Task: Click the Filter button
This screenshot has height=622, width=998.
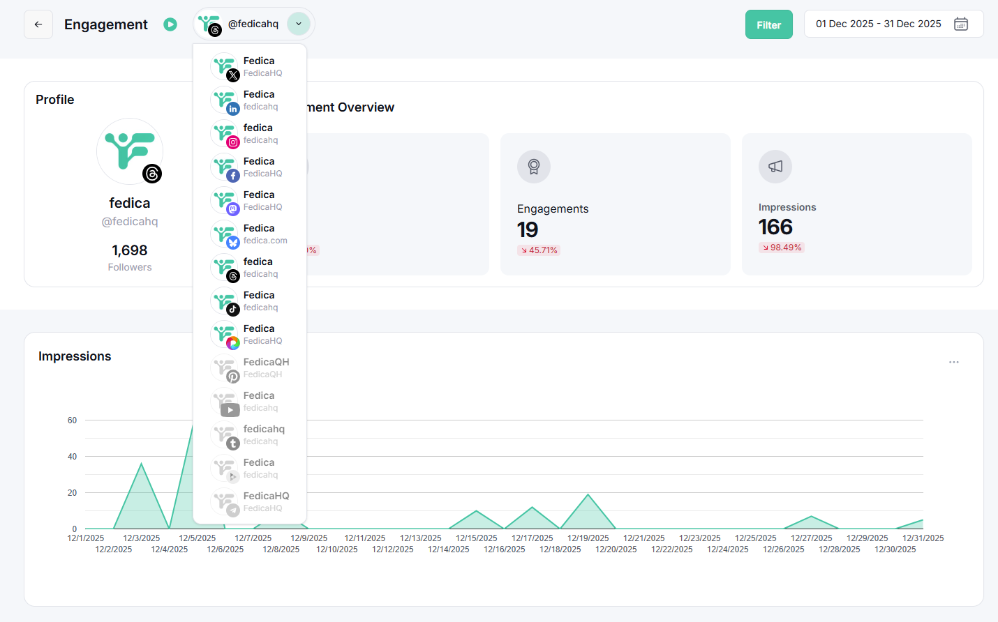Action: click(x=769, y=24)
